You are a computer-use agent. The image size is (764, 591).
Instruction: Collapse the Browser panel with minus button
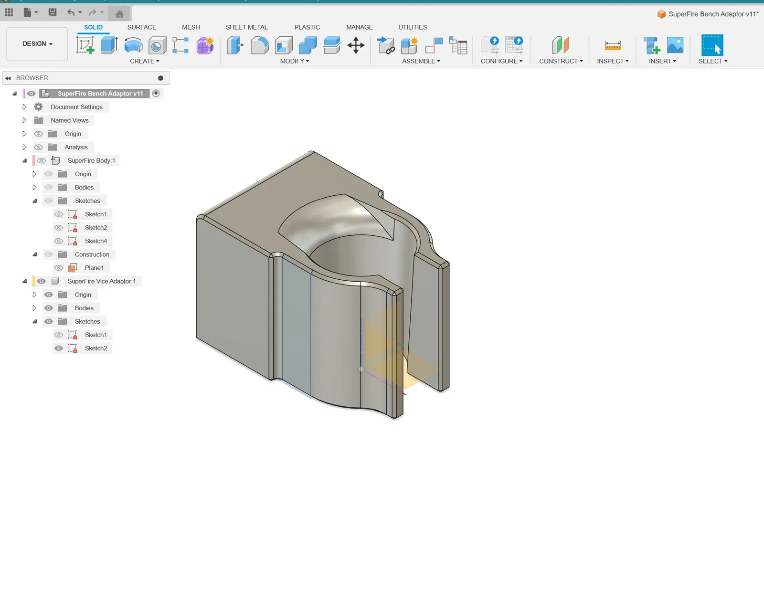tap(160, 78)
